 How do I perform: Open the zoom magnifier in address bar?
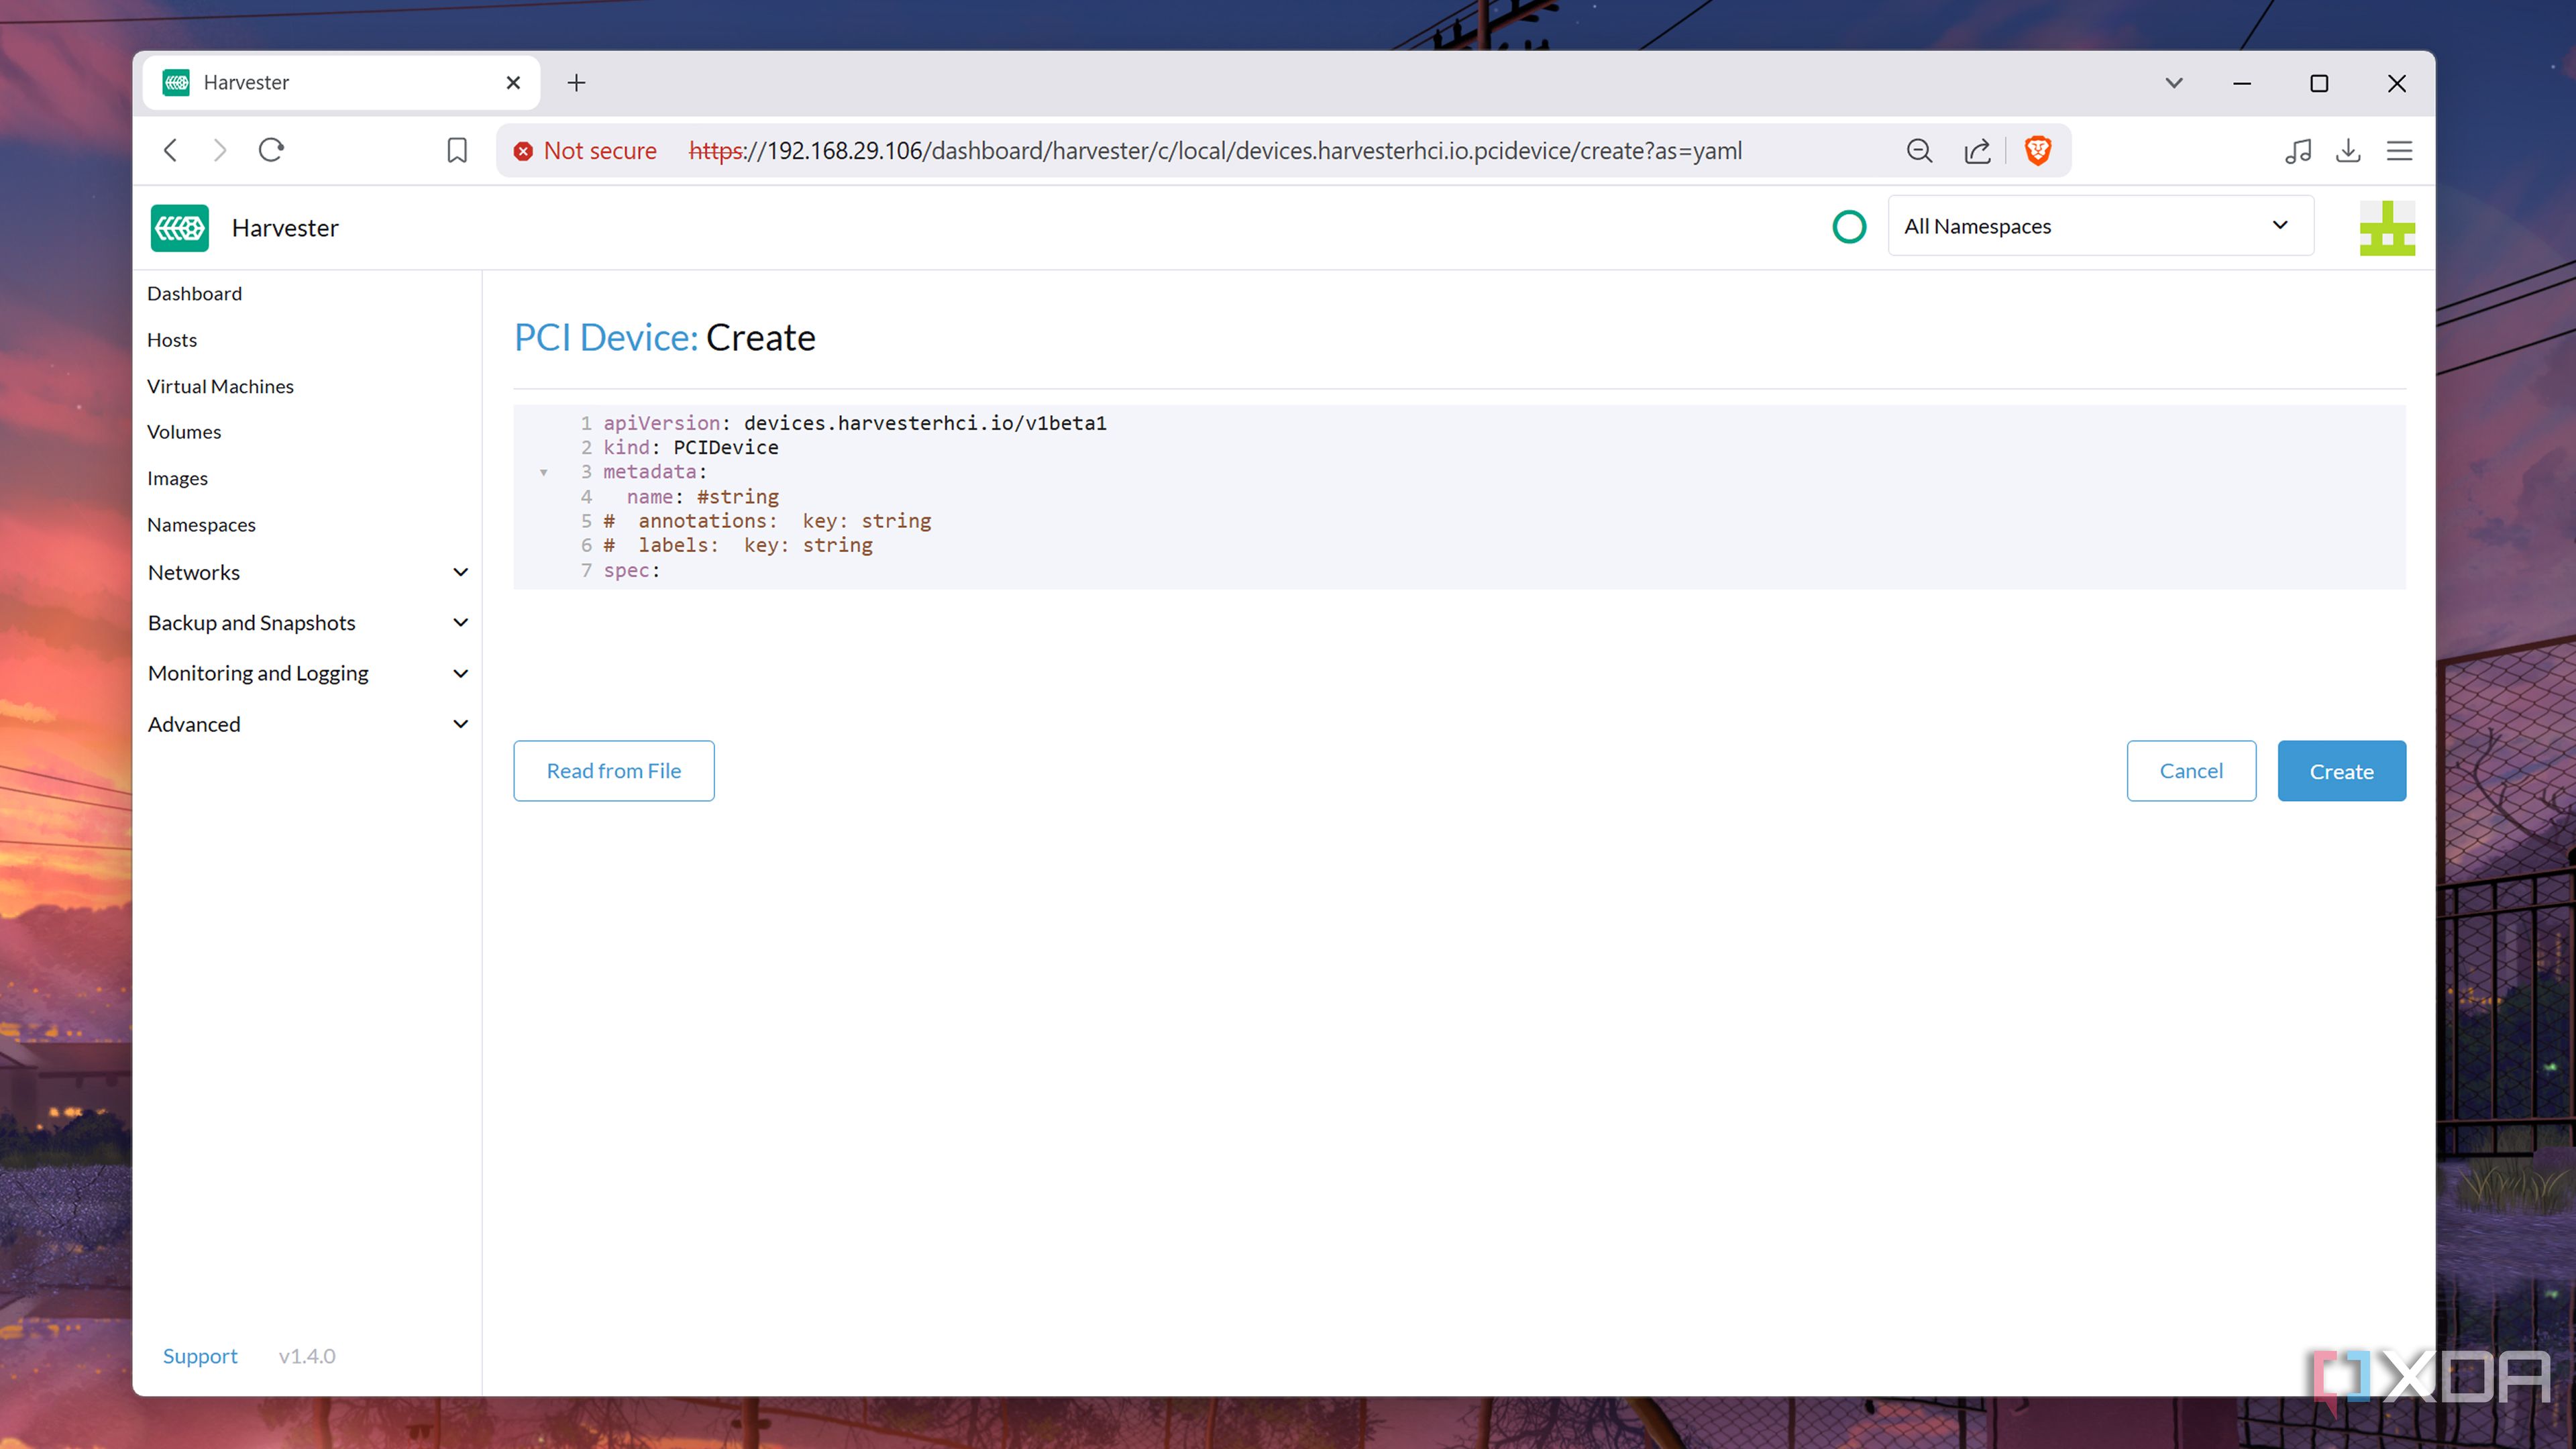(1919, 151)
